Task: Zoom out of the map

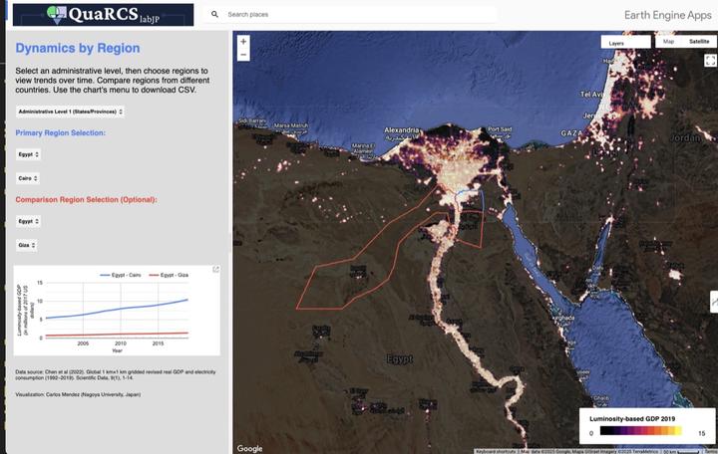Action: pyautogui.click(x=243, y=55)
